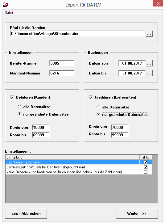
Task: Open date picker for Datum bis
Action: [149, 73]
